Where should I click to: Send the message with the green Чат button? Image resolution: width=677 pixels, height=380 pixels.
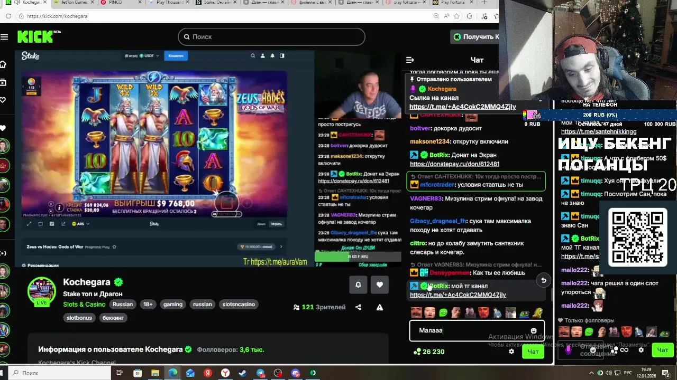tap(533, 351)
